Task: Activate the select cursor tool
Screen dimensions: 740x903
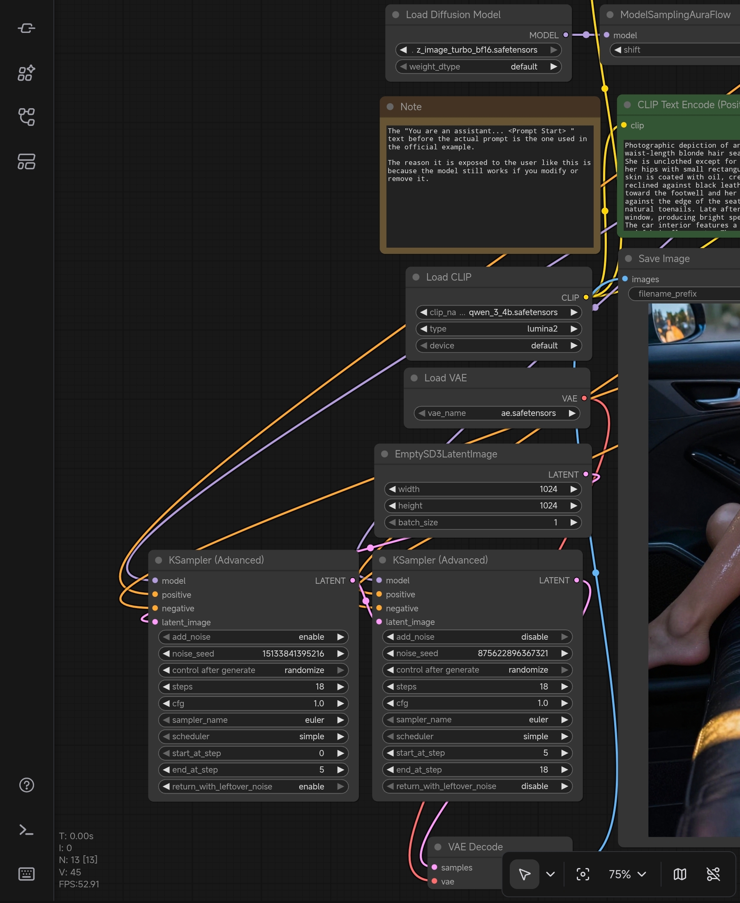Action: (524, 875)
